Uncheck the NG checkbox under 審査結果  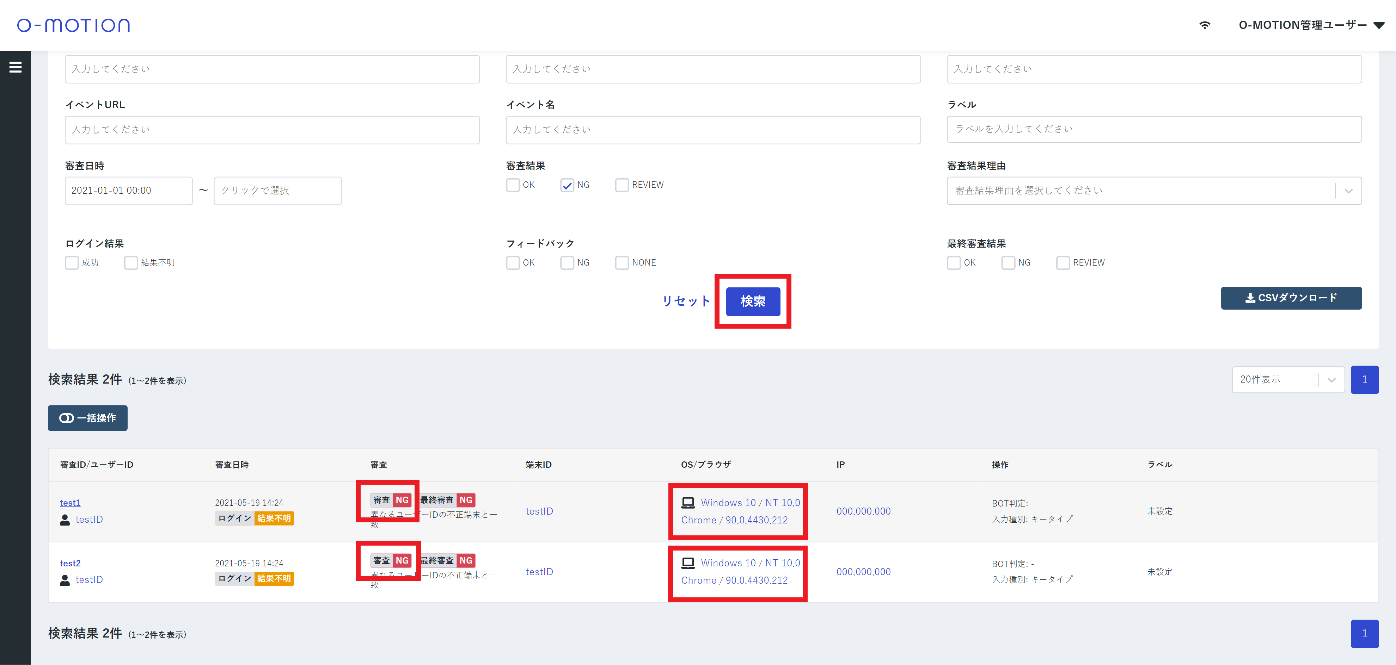(567, 185)
